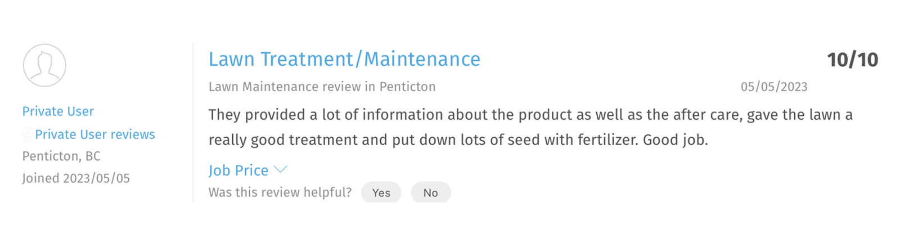Click the 10/10 rating score
Screen dimensions: 900x225
(852, 60)
